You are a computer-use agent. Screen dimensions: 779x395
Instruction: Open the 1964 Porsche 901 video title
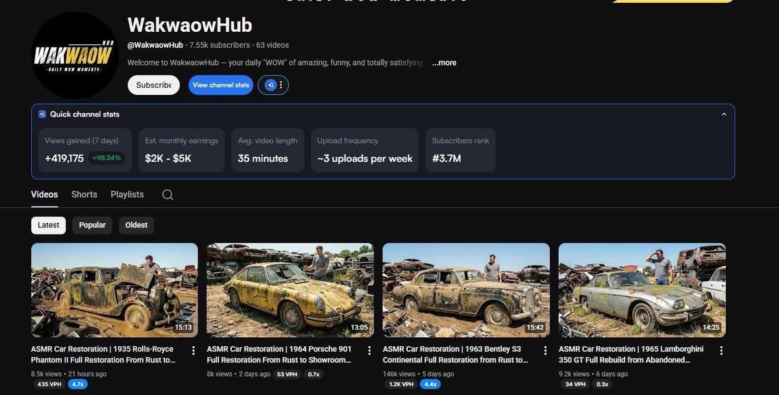(x=279, y=355)
